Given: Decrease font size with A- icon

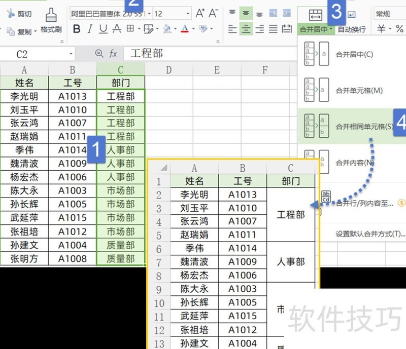Looking at the screenshot, I should tap(213, 13).
